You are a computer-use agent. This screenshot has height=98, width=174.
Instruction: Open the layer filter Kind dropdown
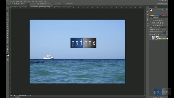coord(152,29)
